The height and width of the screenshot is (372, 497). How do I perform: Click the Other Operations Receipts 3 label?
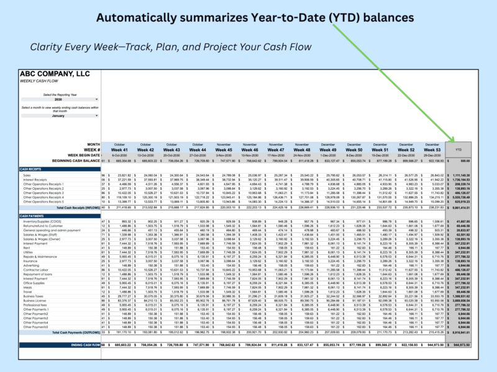point(43,193)
